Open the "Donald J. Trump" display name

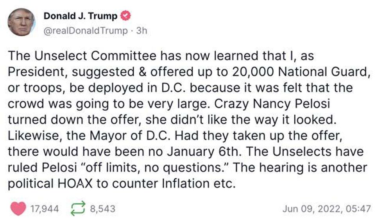(80, 16)
